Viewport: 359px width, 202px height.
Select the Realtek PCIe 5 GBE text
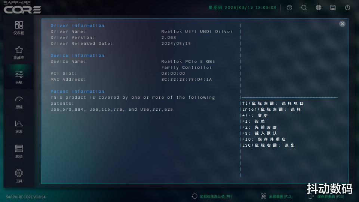pos(188,61)
